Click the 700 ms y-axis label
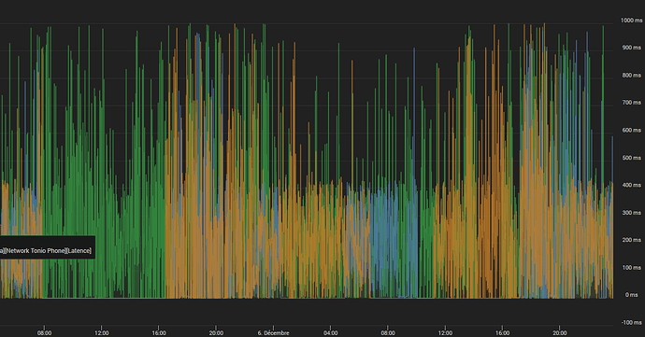The image size is (645, 337). (632, 103)
